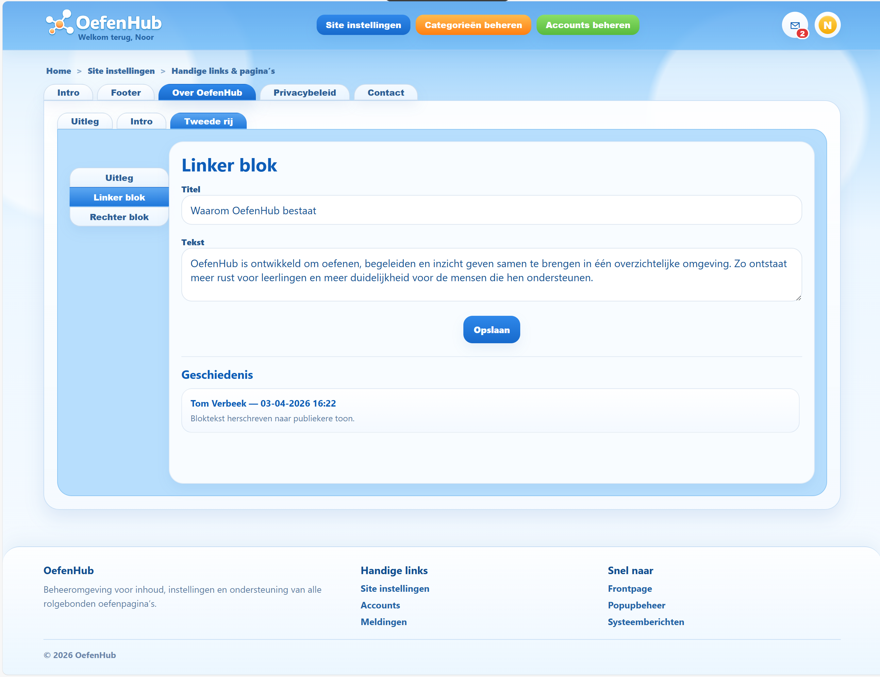The image size is (880, 677).
Task: Click the 'OefenHub' footer heading
Action: click(69, 570)
